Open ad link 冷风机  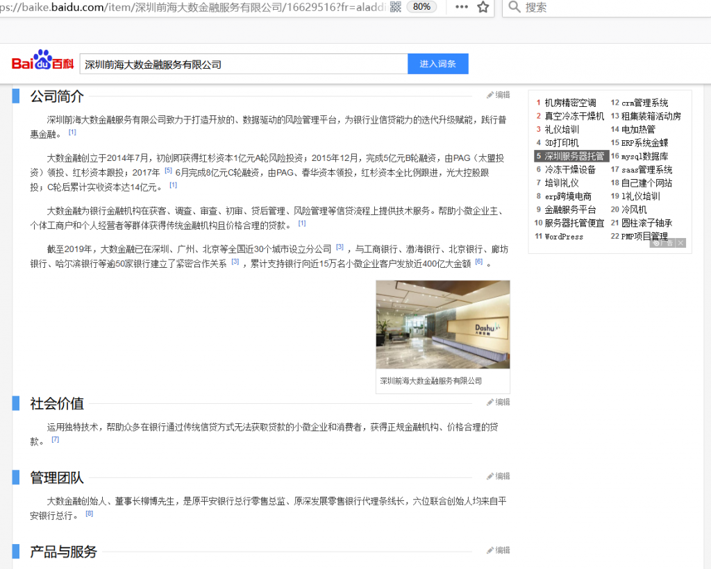tap(634, 210)
